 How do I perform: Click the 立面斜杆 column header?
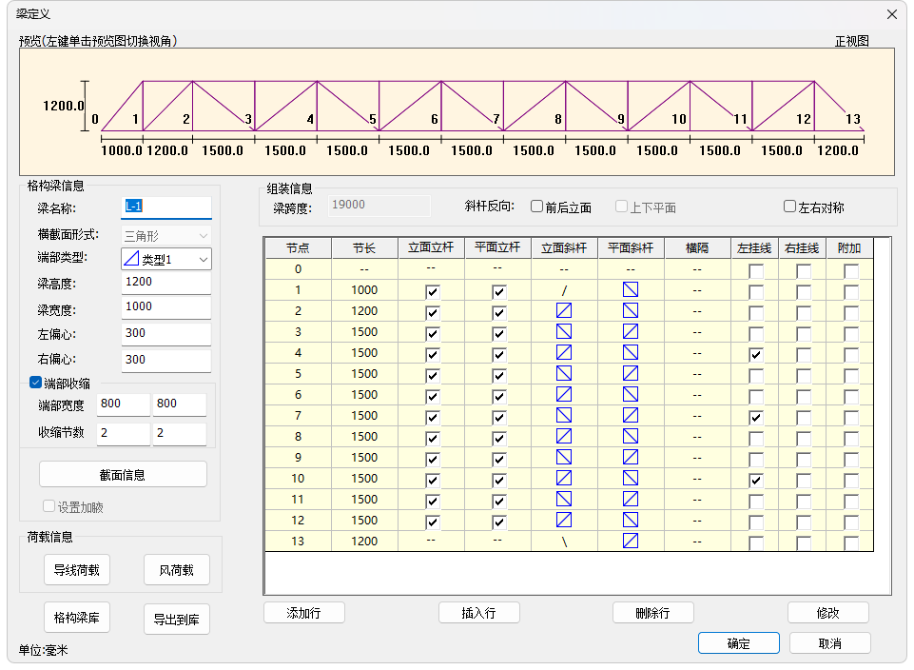[564, 247]
